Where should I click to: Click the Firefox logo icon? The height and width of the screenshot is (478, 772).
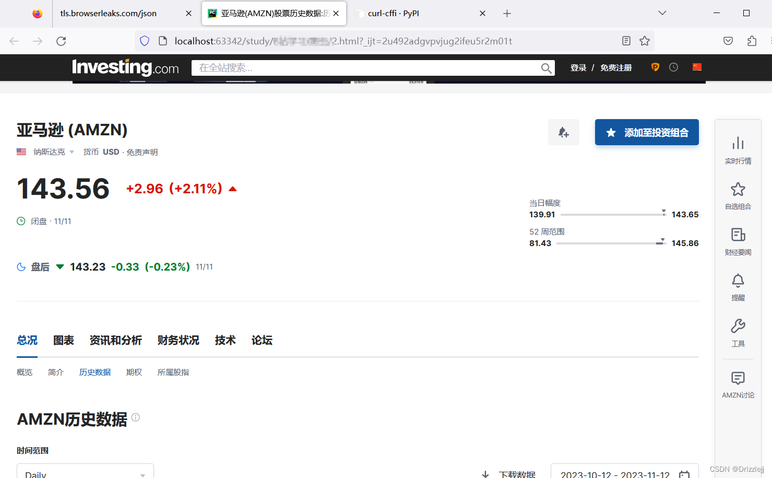click(37, 14)
